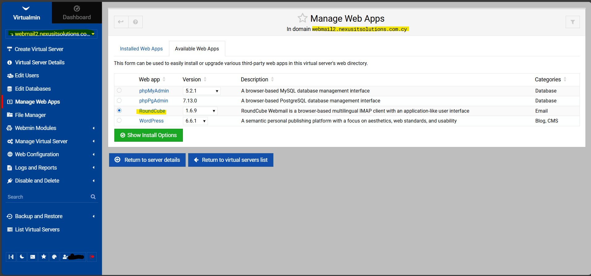591x276 pixels.
Task: Select the phpPgAdmin radio button
Action: 119,101
